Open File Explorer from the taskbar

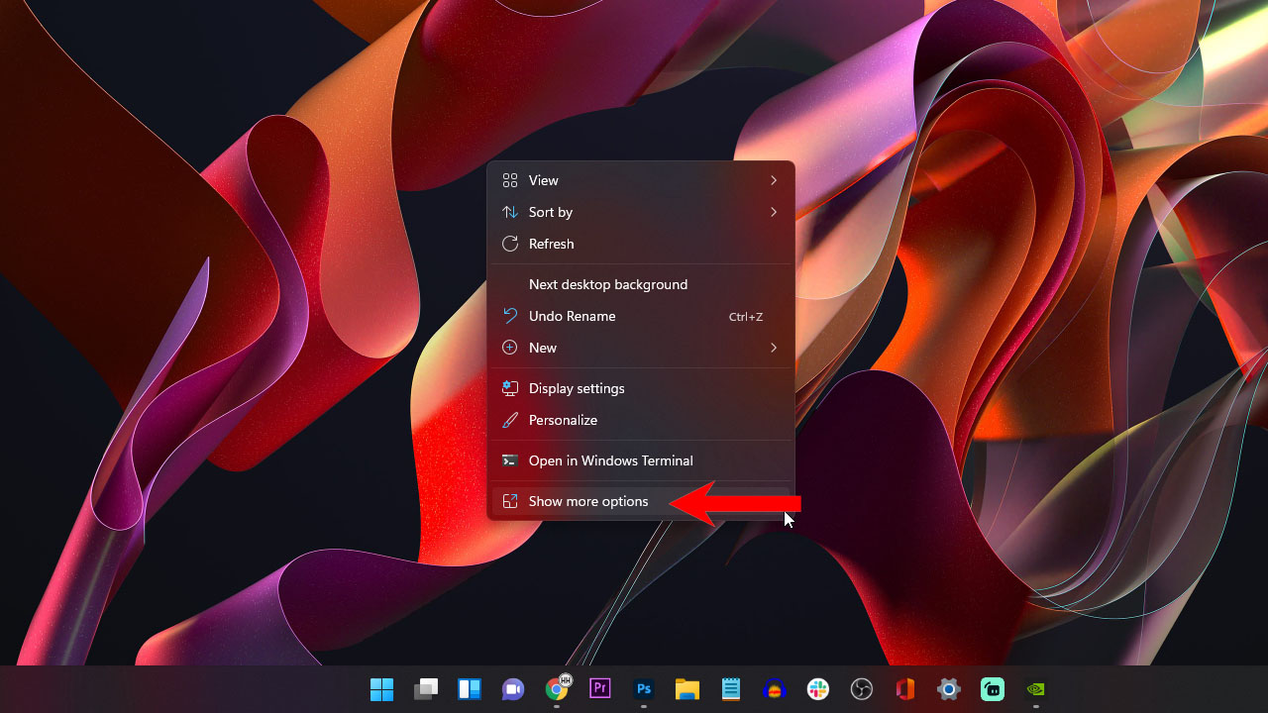[x=687, y=688]
